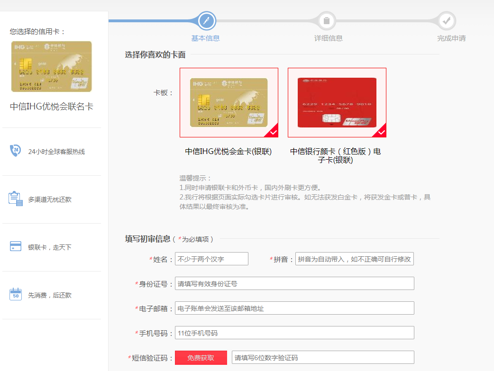Select the red 中信银行颜卡 card face
This screenshot has width=494, height=371.
coord(337,103)
